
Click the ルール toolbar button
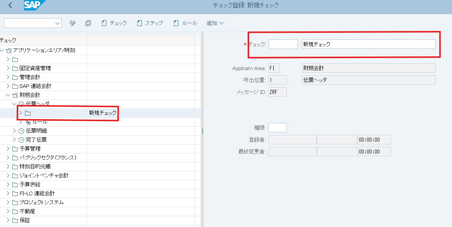coord(185,23)
